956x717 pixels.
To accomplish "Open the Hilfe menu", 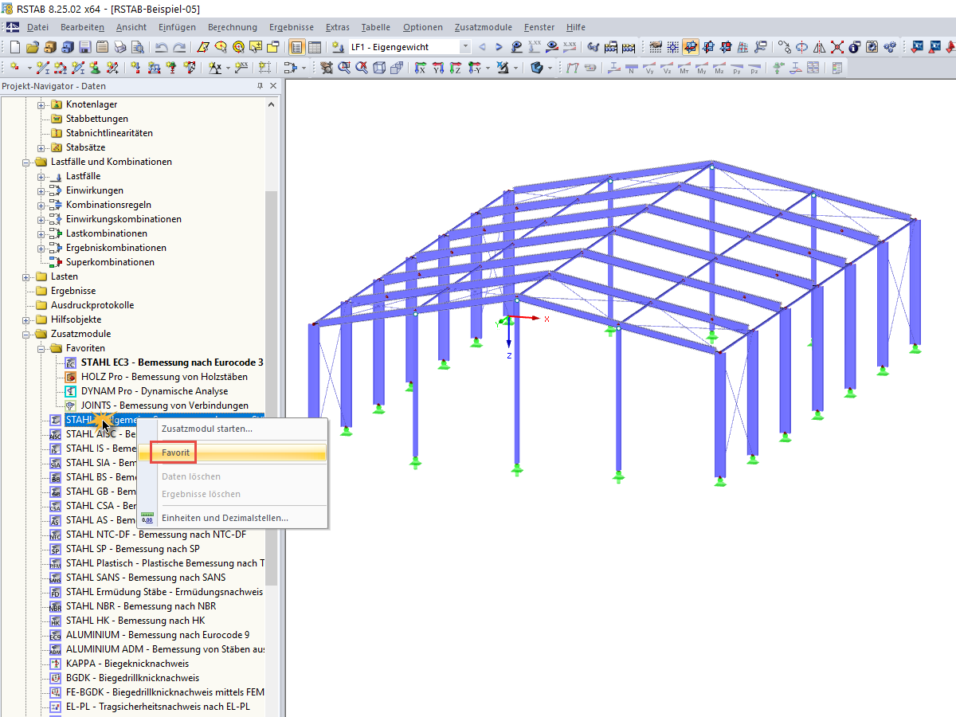I will pyautogui.click(x=575, y=27).
